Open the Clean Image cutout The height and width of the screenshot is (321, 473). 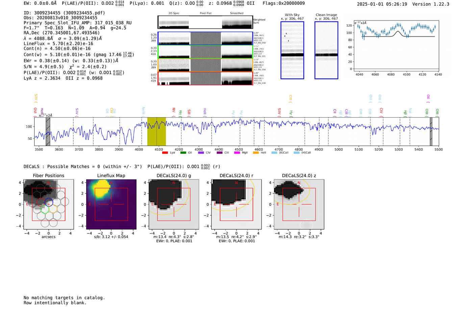[x=326, y=50]
